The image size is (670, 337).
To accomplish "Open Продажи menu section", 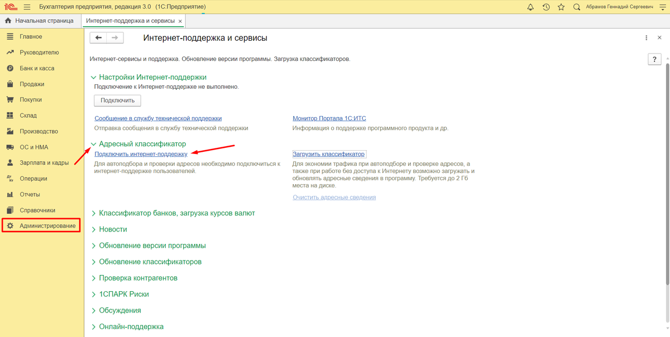I will coord(32,84).
